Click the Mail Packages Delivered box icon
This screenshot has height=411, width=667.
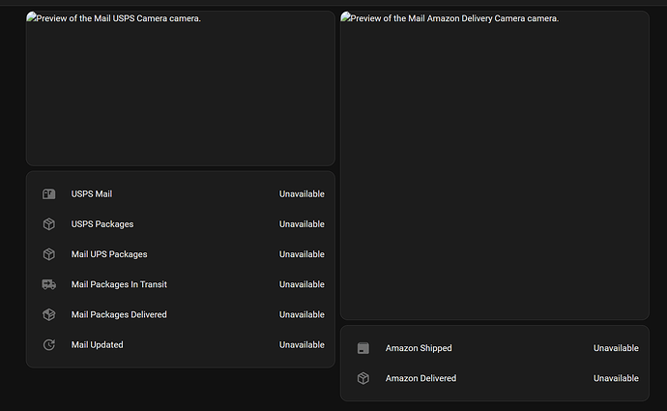pos(49,315)
